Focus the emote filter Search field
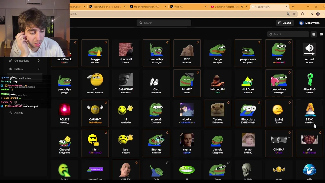 tap(288, 34)
